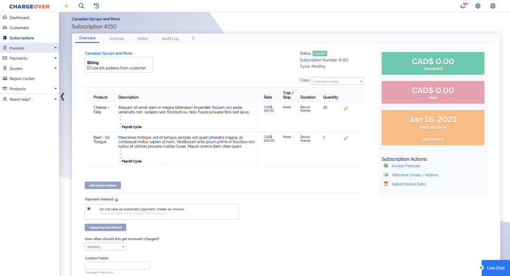Open the user account icon
This screenshot has width=510, height=276.
(x=492, y=6)
